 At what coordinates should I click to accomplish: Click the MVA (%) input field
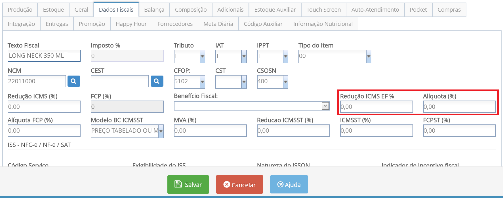tap(210, 131)
